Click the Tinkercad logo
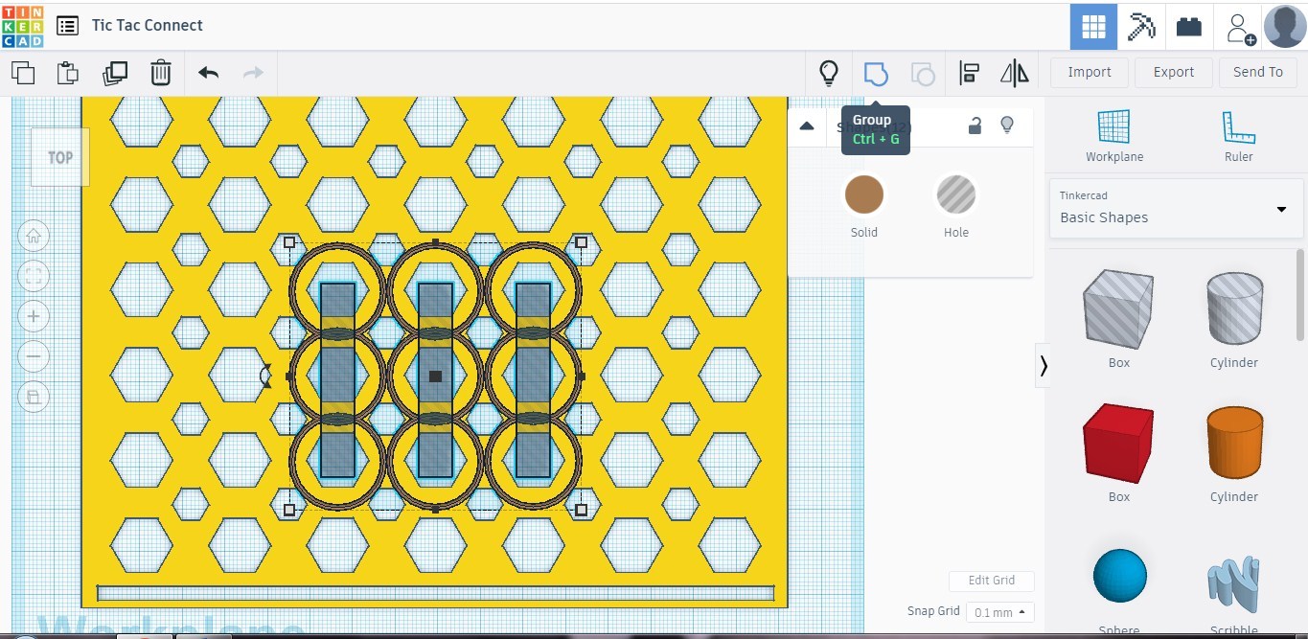1308x639 pixels. point(22,26)
